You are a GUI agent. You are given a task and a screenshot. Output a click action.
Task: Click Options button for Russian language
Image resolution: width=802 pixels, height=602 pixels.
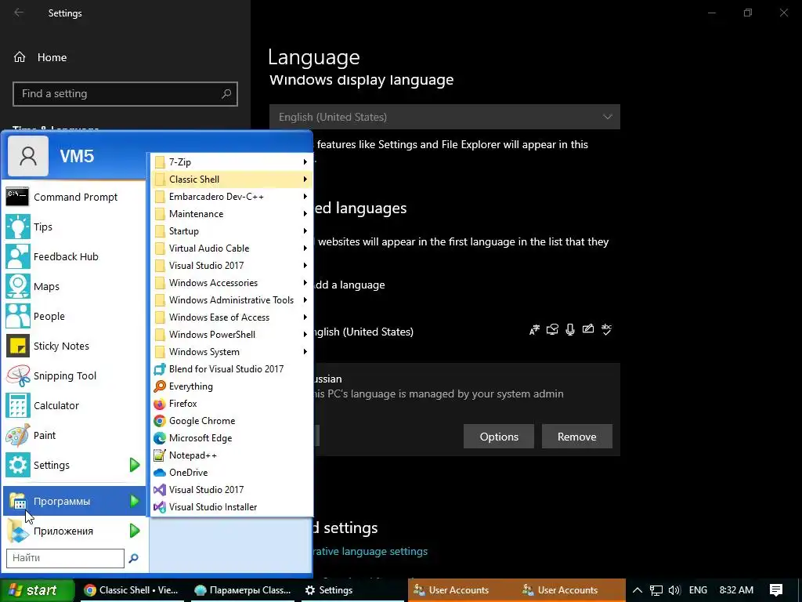[499, 437]
